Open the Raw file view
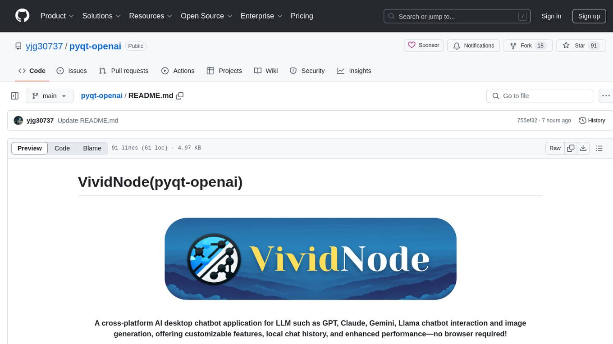The image size is (613, 344). pyautogui.click(x=555, y=148)
